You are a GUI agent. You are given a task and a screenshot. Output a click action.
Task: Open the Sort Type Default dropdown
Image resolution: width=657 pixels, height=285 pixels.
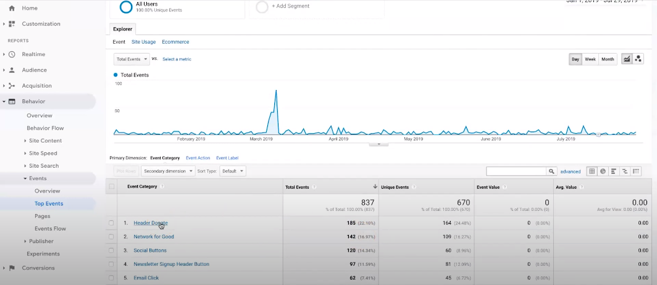click(x=233, y=171)
